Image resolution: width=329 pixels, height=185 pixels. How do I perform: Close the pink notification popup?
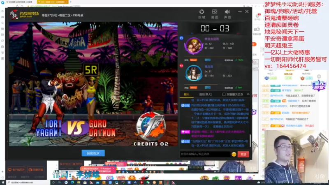(x=114, y=169)
